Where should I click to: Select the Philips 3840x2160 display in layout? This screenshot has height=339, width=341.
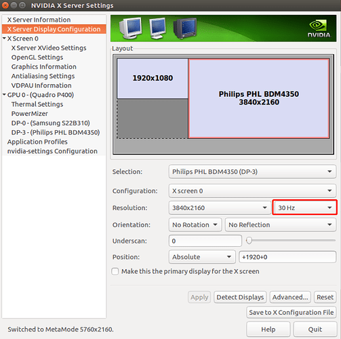259,98
